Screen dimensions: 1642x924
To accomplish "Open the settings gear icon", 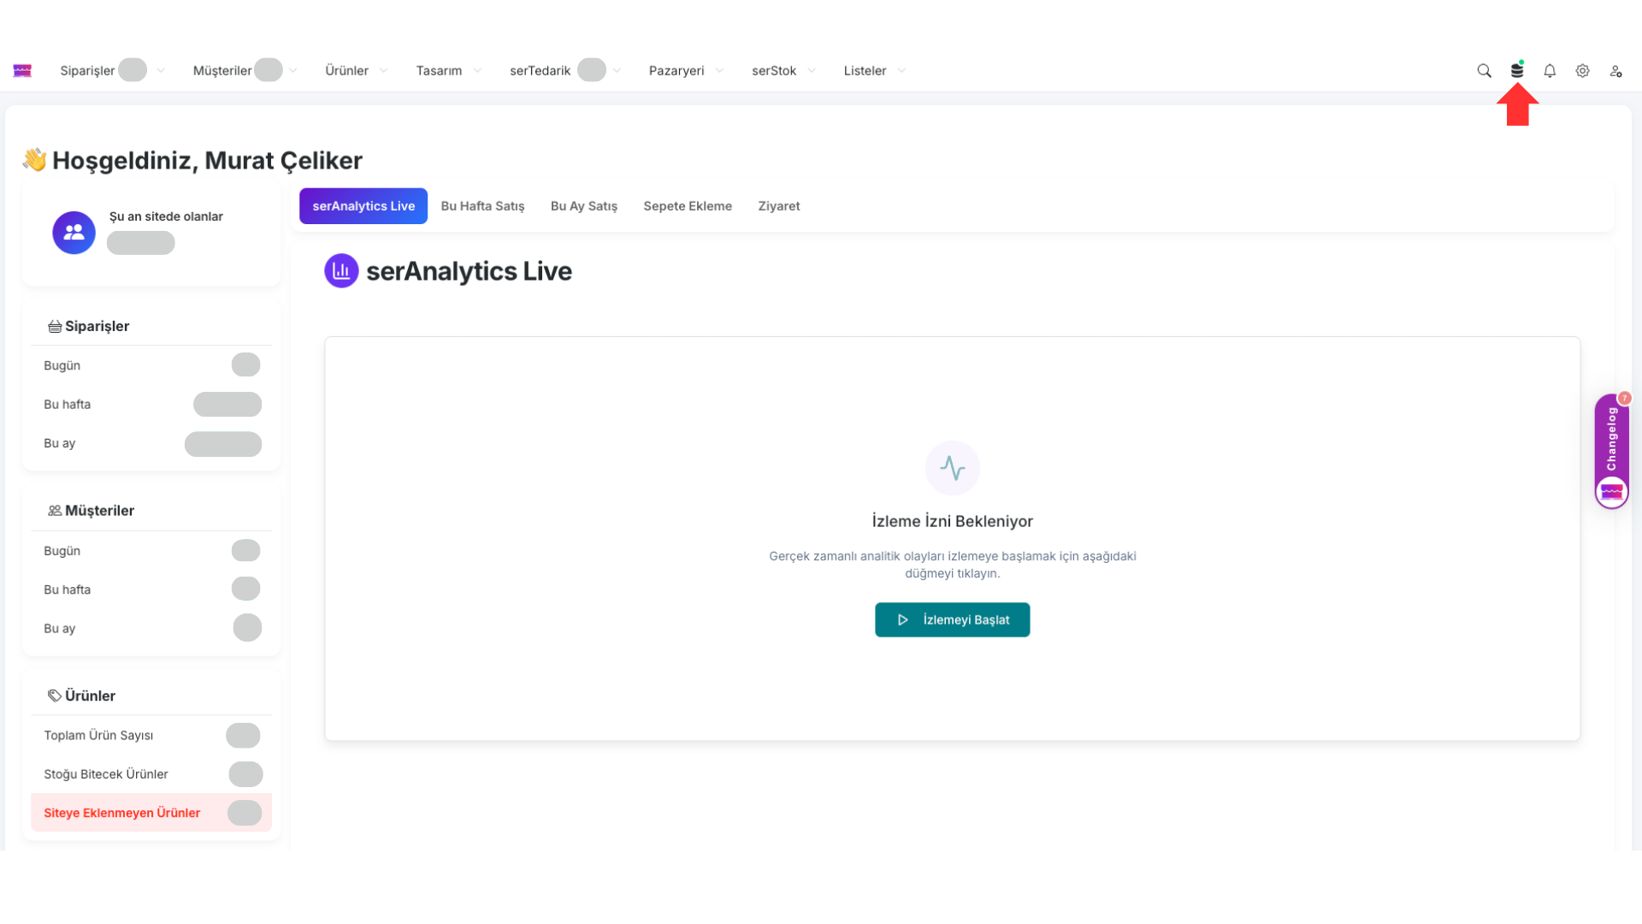I will [x=1582, y=71].
